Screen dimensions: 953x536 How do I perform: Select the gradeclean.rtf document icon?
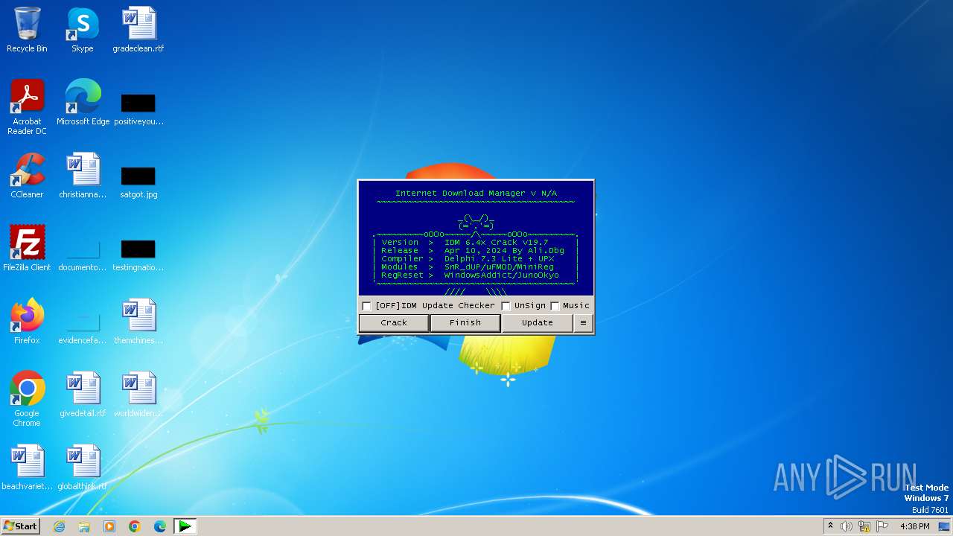coord(138,30)
